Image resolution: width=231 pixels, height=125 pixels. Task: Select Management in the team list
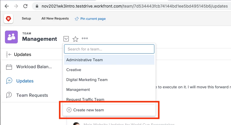click(109, 90)
